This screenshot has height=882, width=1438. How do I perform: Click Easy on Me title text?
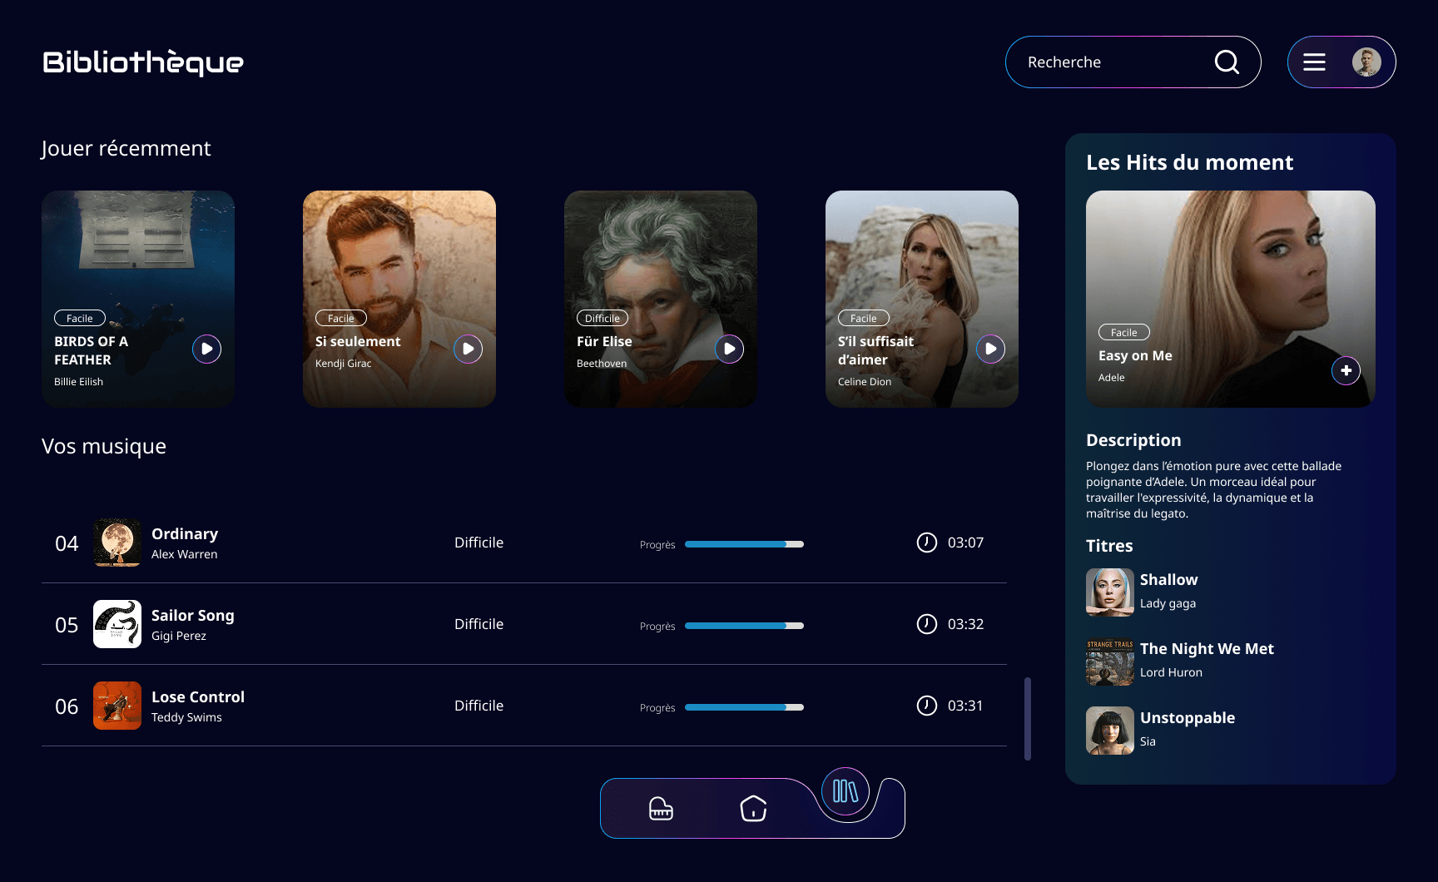tap(1135, 356)
